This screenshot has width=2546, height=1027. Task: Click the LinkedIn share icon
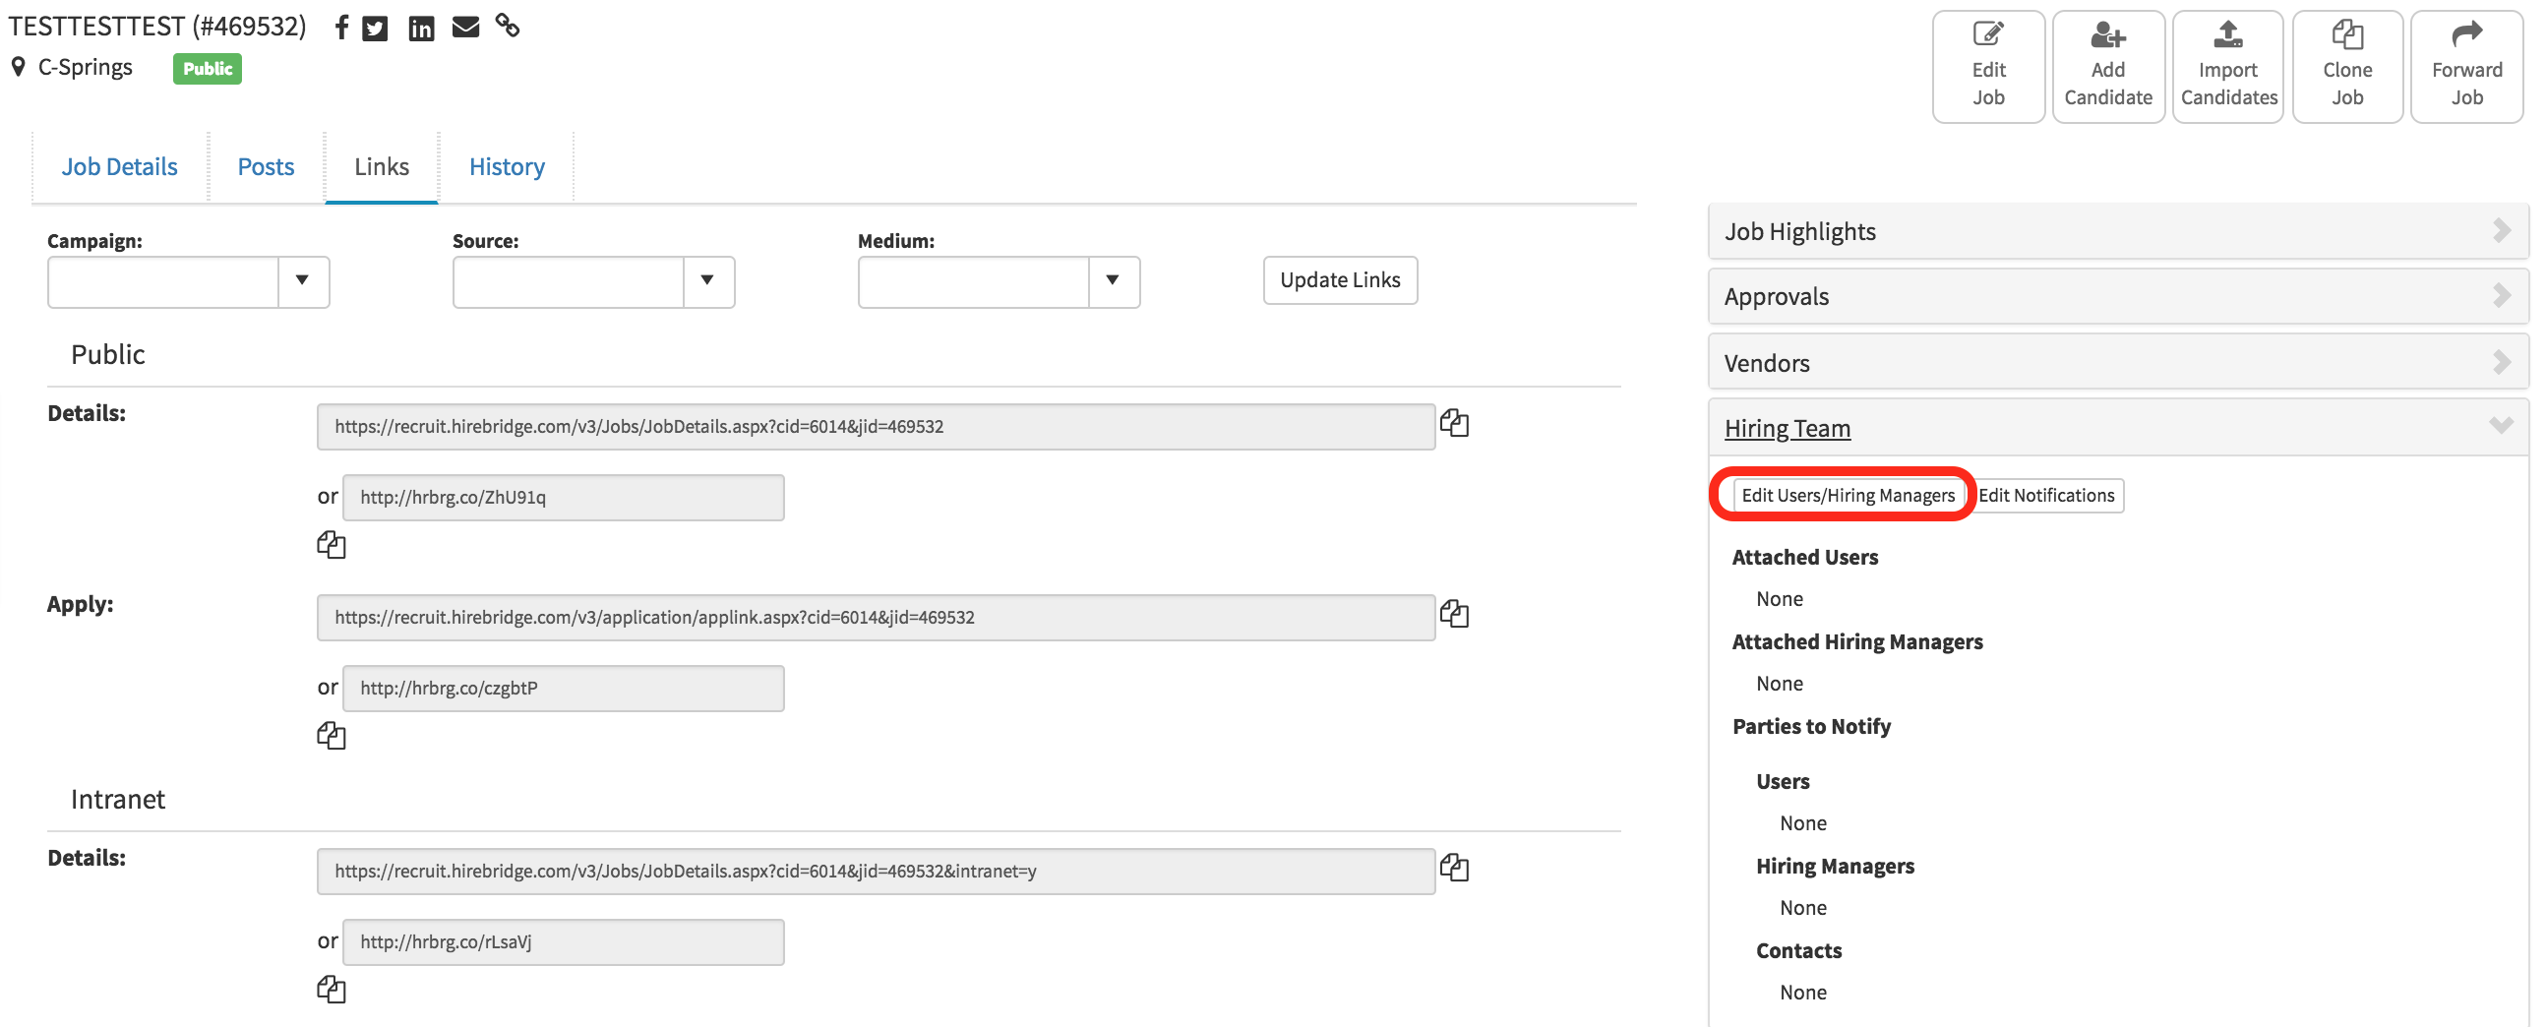421,28
